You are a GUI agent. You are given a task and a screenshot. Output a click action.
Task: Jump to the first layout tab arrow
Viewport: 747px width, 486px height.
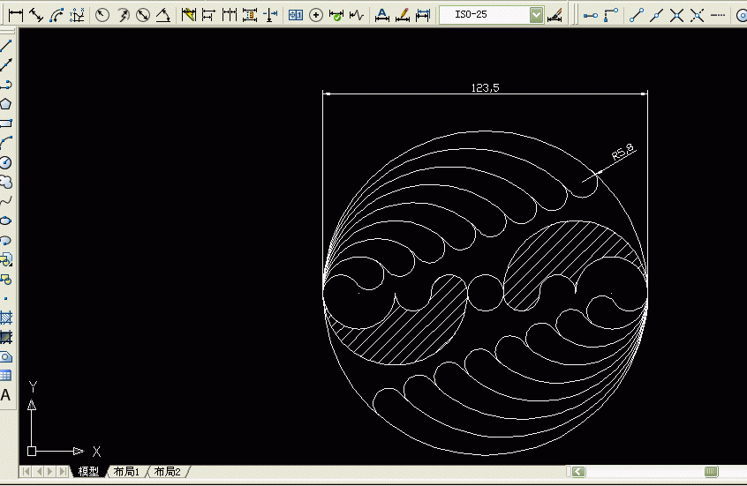tap(26, 471)
